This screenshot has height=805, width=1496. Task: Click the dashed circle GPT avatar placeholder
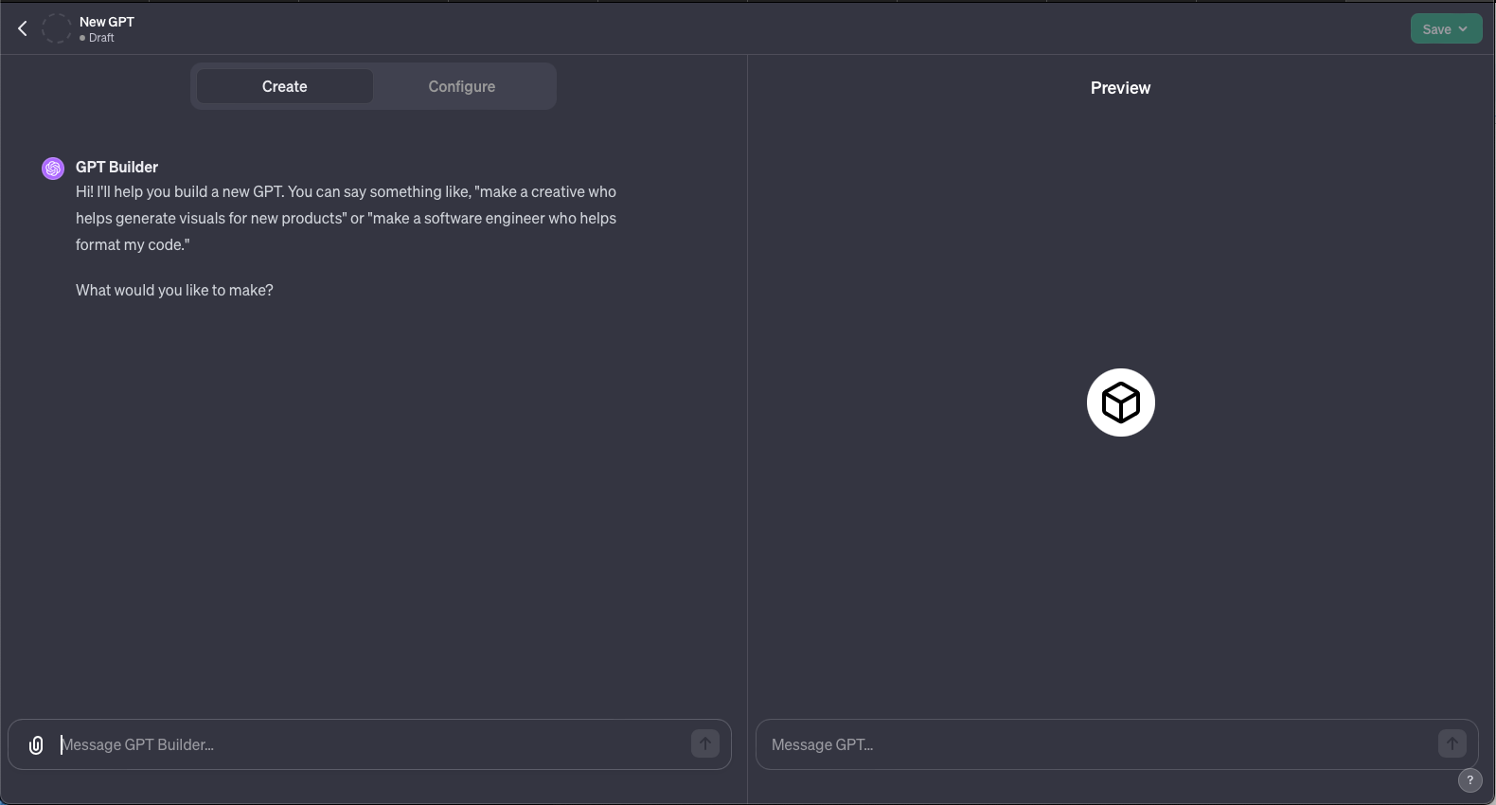pos(57,28)
